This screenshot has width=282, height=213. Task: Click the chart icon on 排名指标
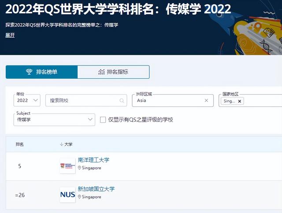point(101,72)
